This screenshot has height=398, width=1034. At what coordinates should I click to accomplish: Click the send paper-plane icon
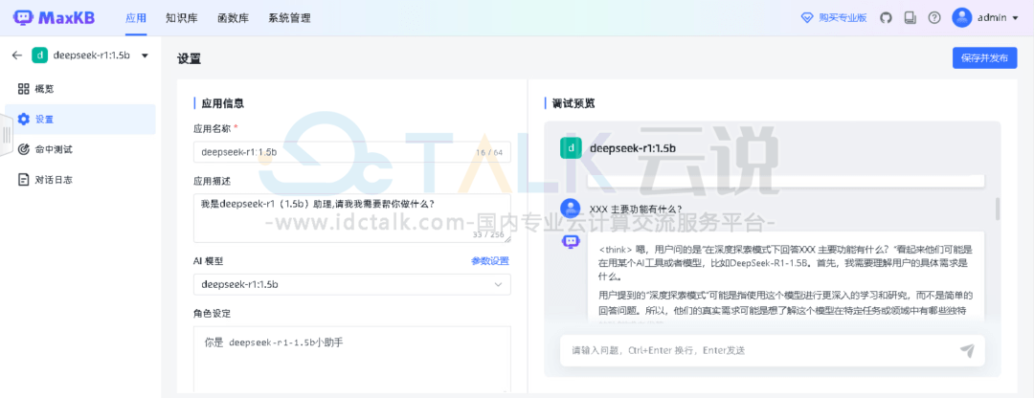pos(967,350)
